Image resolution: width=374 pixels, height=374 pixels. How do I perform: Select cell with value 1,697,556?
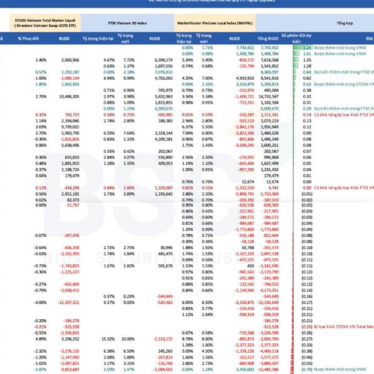tap(163, 66)
